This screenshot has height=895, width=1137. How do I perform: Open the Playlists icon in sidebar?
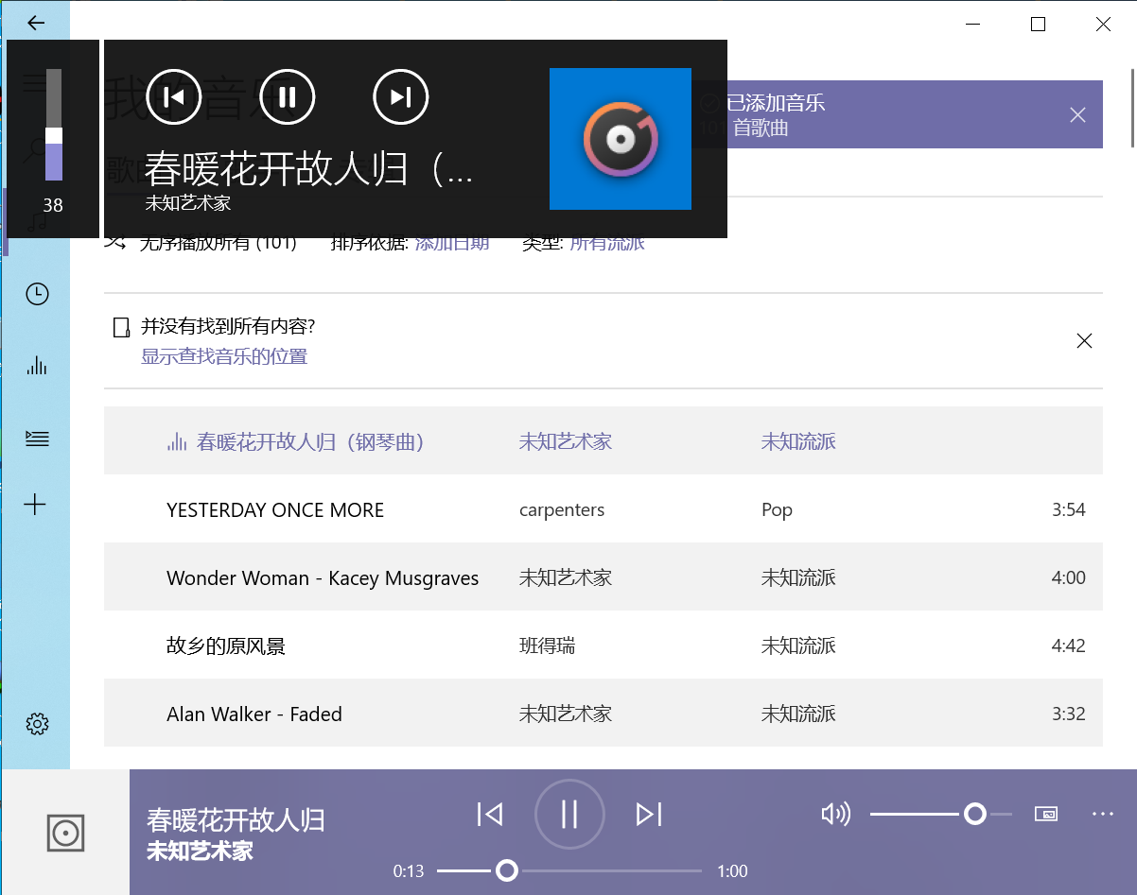pyautogui.click(x=37, y=439)
